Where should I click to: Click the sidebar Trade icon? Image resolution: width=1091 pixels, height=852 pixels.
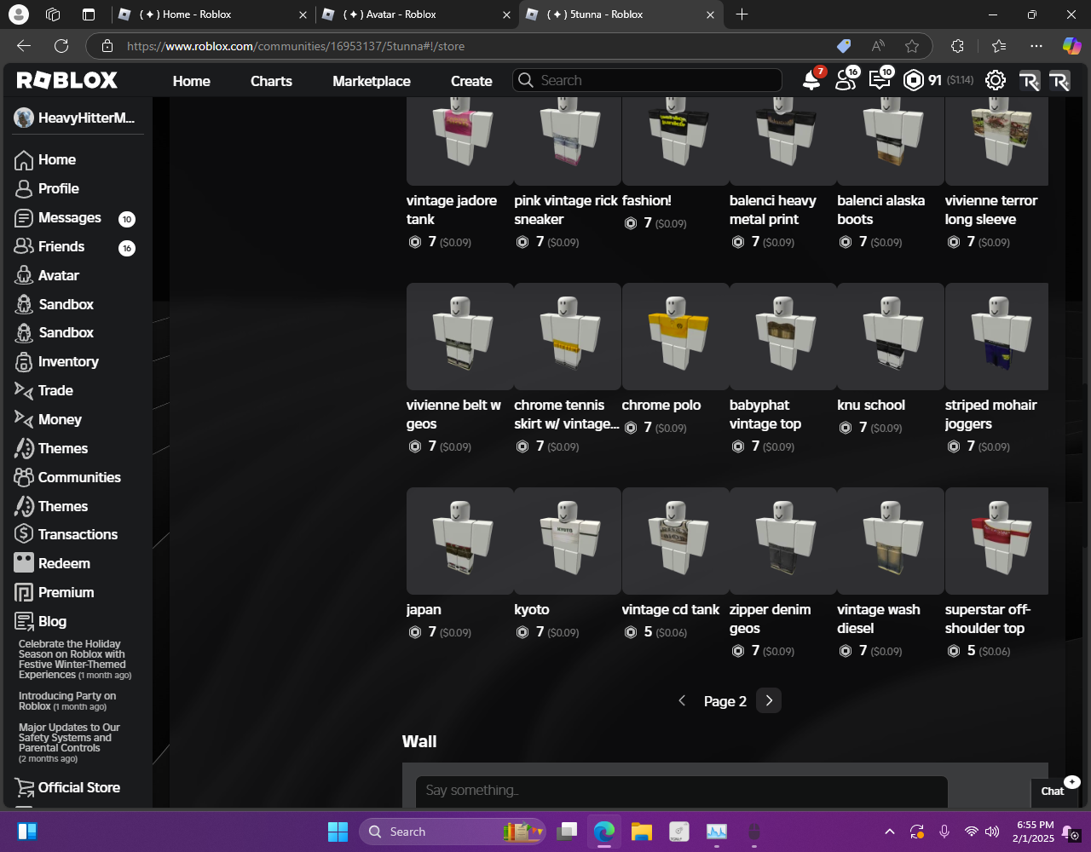tap(24, 391)
